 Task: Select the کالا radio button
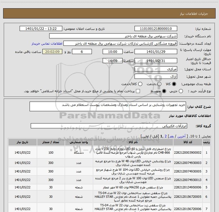pos(174,84)
